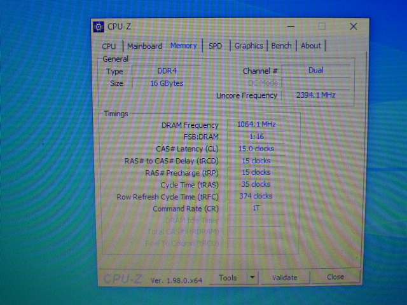This screenshot has width=407, height=305.
Task: Click the 374 clocks tRFC value
Action: click(256, 196)
